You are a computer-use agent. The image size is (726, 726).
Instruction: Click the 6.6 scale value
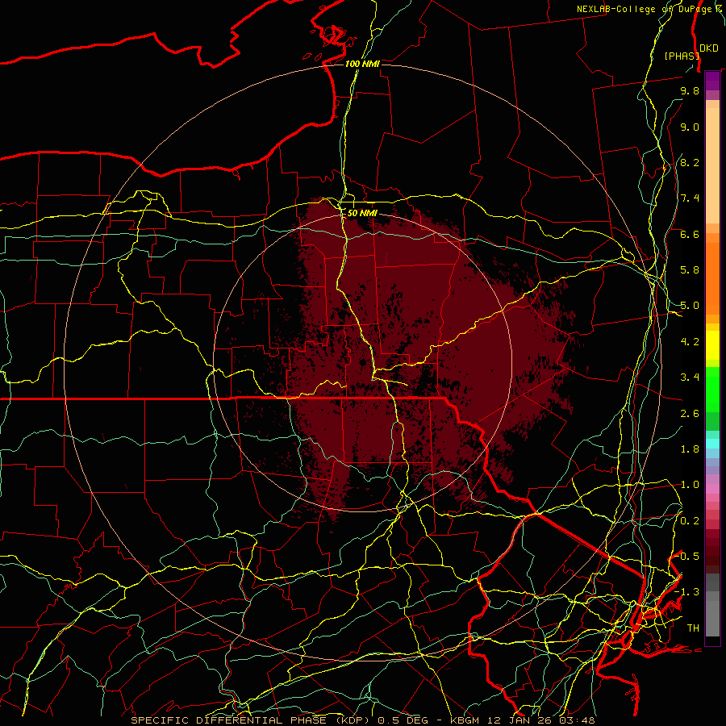tap(690, 234)
